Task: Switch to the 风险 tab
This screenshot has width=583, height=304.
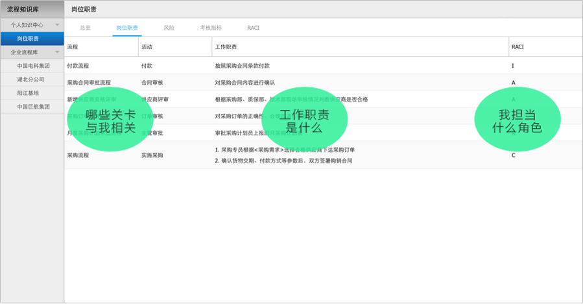Action: [x=169, y=28]
